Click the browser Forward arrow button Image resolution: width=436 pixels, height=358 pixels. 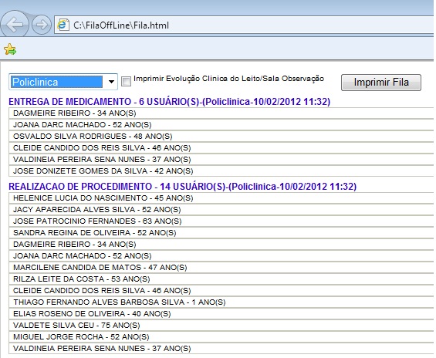tap(42, 25)
